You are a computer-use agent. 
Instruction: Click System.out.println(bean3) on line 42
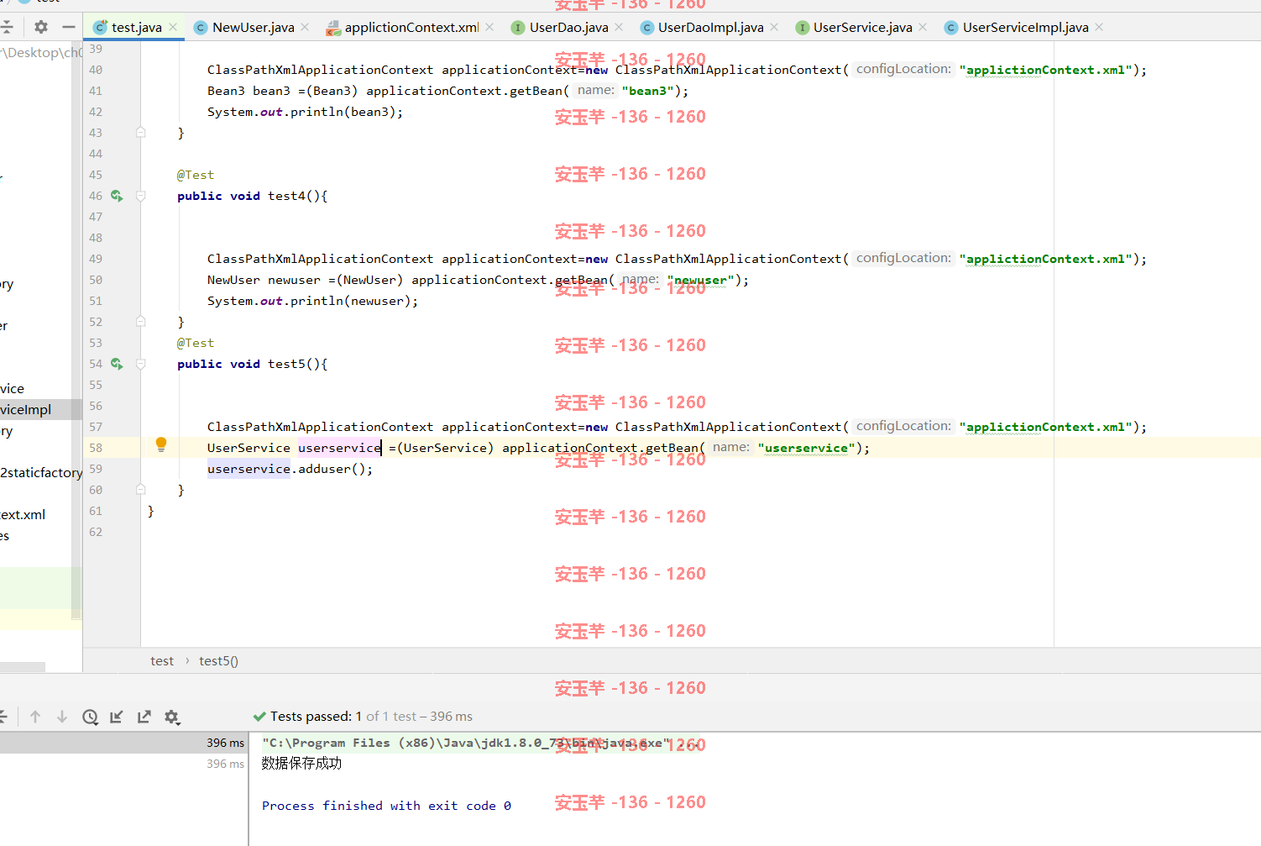[x=305, y=112]
